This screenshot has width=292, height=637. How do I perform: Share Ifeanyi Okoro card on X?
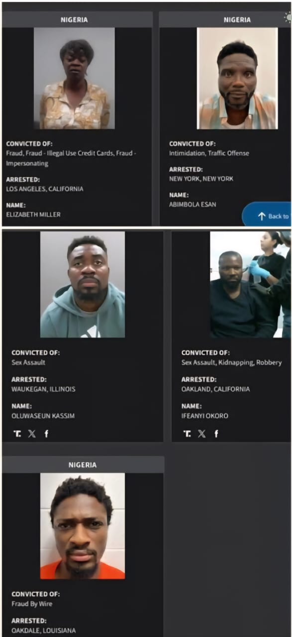click(201, 433)
